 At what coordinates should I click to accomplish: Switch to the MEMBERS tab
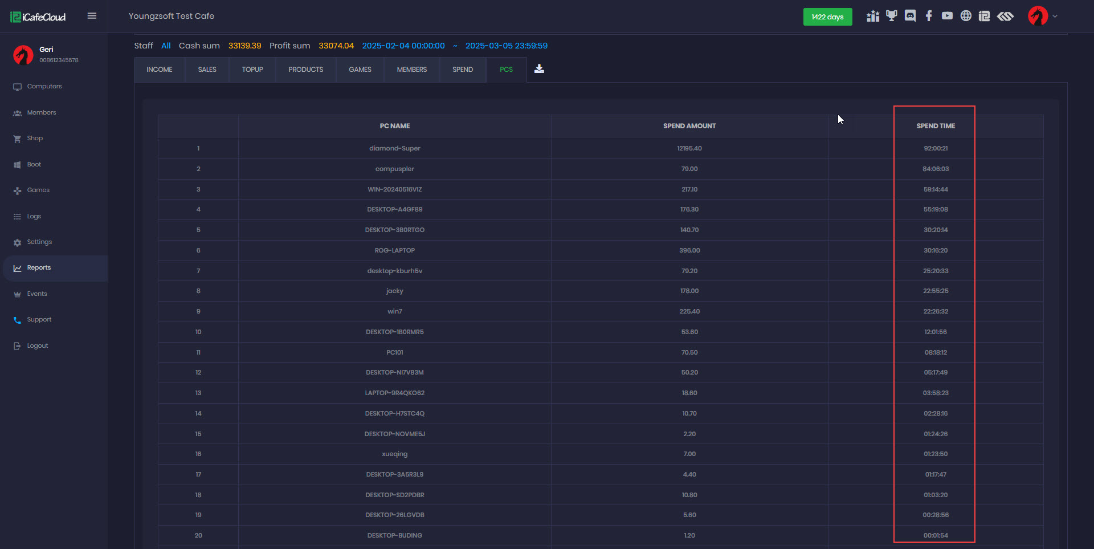[411, 70]
